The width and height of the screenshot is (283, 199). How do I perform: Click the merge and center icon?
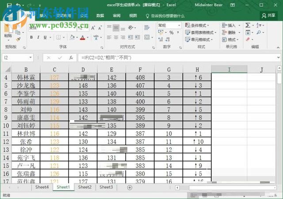point(147,37)
